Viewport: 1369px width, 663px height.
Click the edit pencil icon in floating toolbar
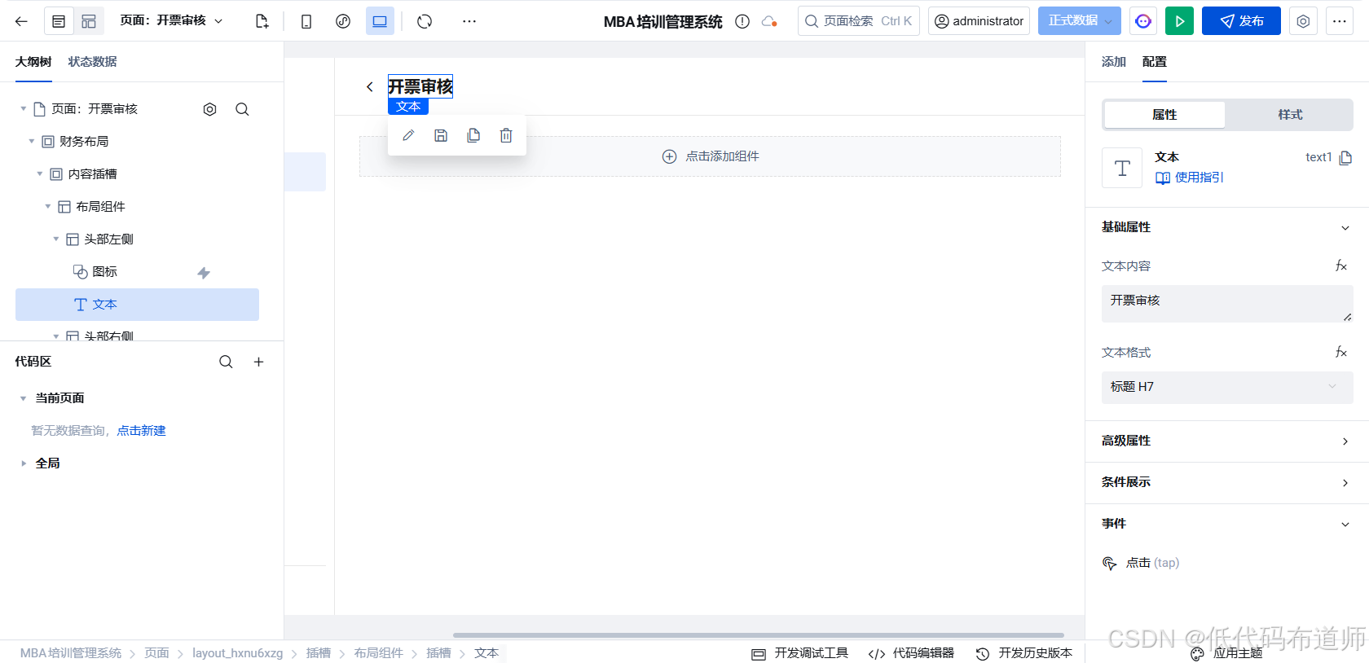408,135
